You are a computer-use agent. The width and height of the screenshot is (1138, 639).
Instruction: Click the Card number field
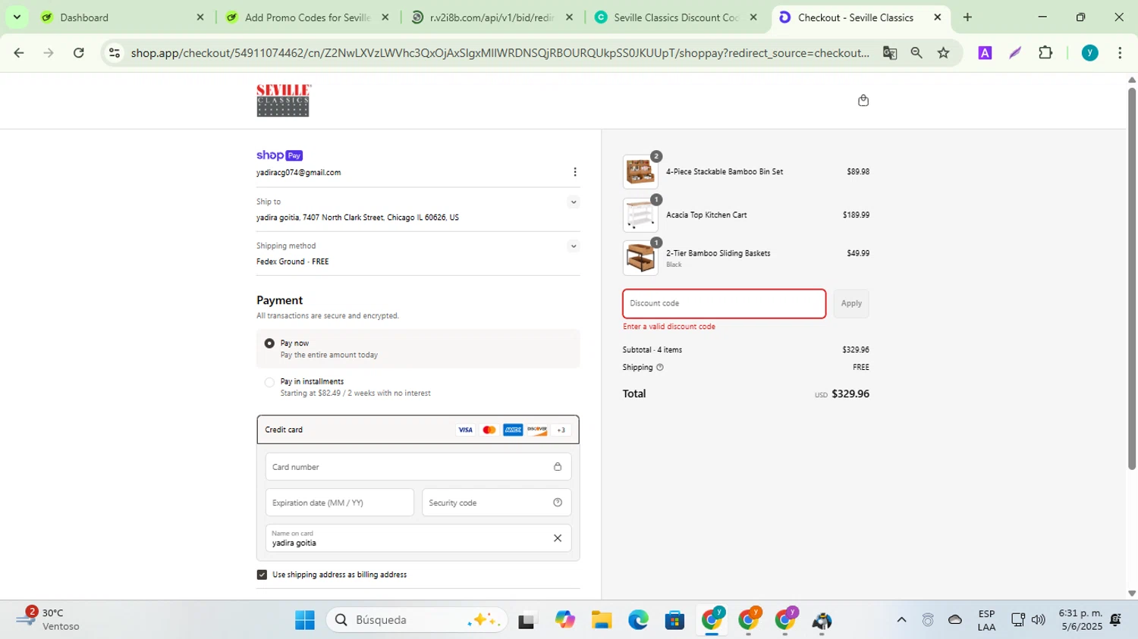click(418, 467)
